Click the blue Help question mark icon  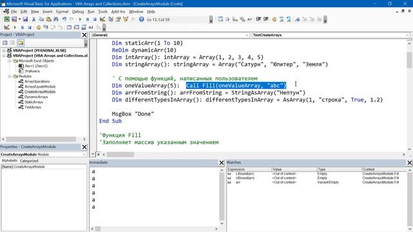click(141, 19)
